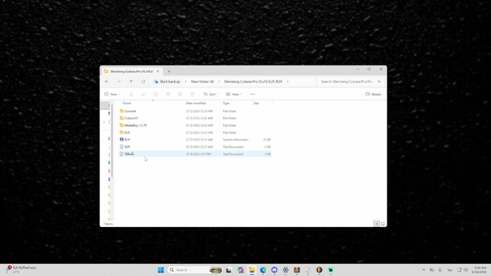Open File Explorer from the taskbar
The height and width of the screenshot is (276, 491).
coord(252,270)
